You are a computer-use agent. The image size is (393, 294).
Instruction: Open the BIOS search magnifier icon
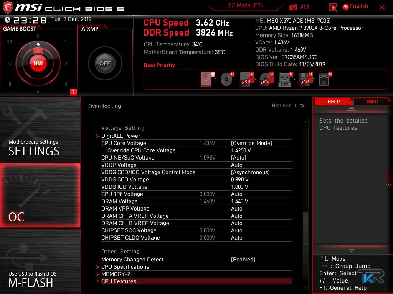pos(333,8)
